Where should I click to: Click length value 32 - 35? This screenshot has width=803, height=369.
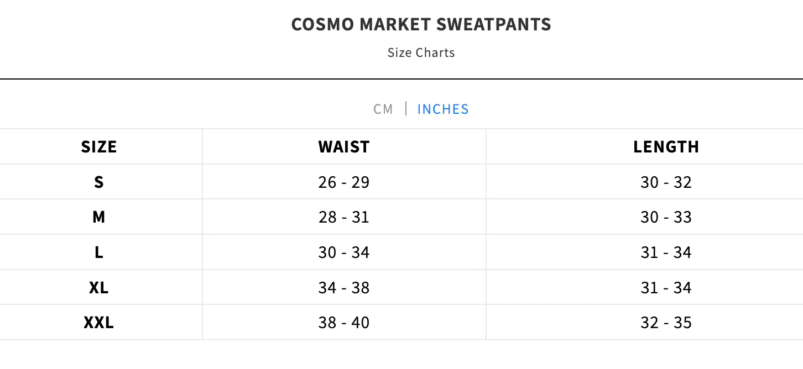pos(666,323)
